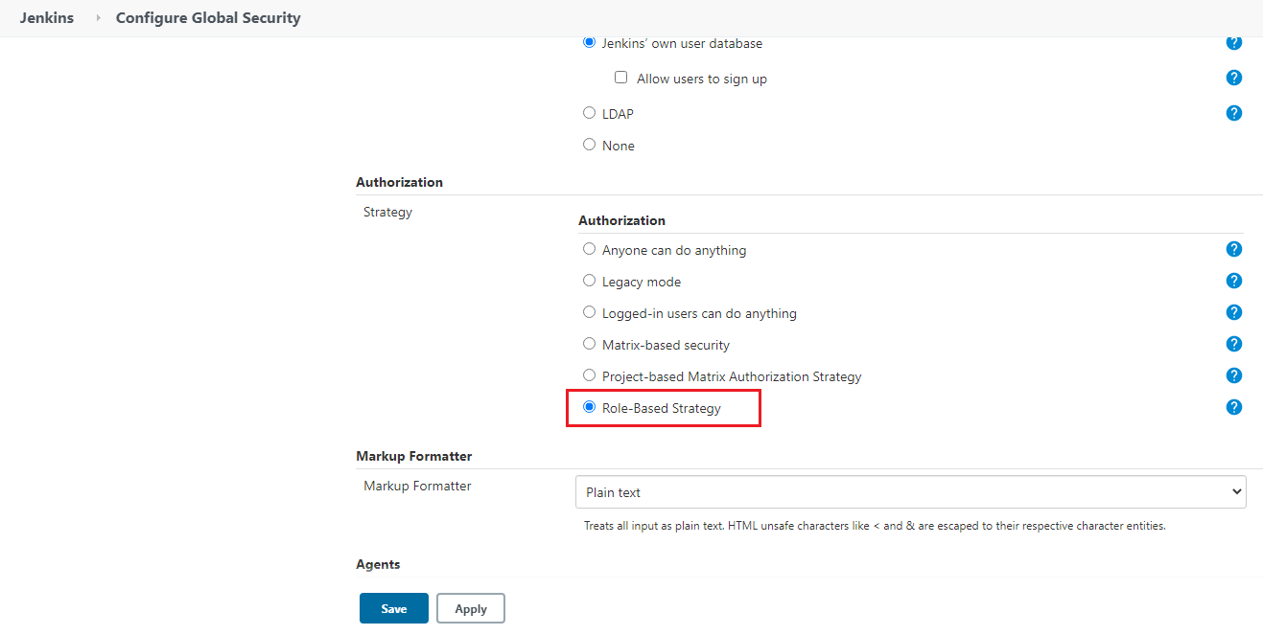The image size is (1263, 635).
Task: Show help for Logged-in users can do anything
Action: (x=1234, y=312)
